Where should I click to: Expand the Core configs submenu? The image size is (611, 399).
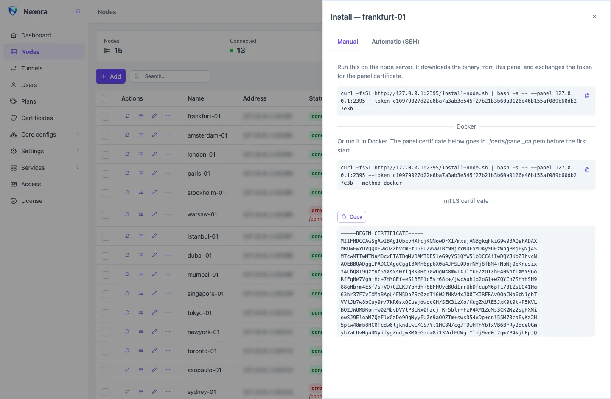44,135
